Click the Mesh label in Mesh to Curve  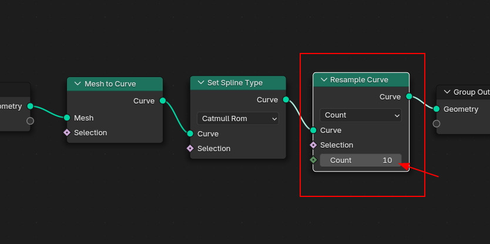[84, 118]
